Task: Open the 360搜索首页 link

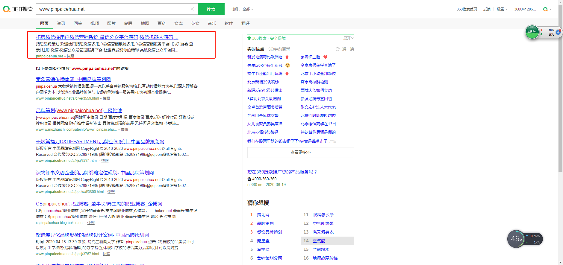Action: (x=467, y=9)
